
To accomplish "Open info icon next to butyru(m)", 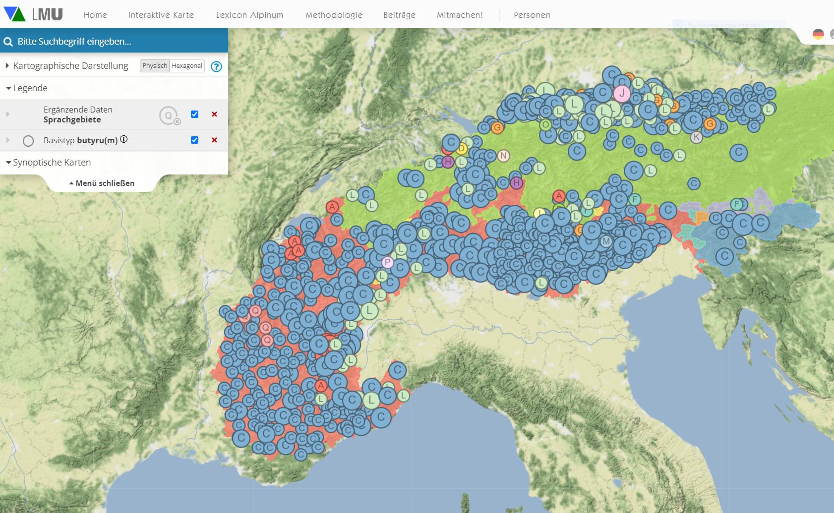I will pos(124,139).
